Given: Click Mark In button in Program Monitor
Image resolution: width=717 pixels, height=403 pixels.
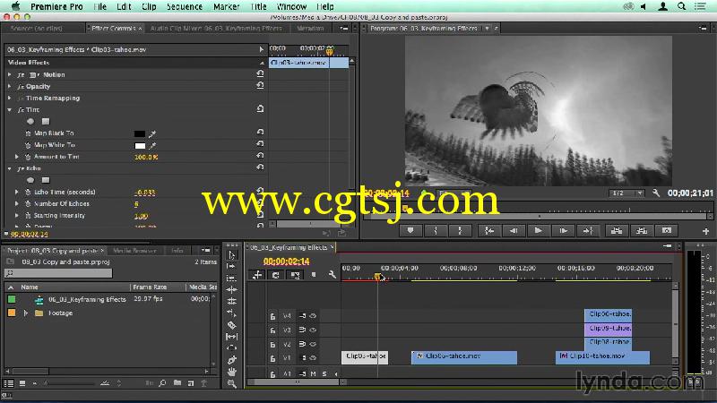Looking at the screenshot, I should pyautogui.click(x=435, y=231).
